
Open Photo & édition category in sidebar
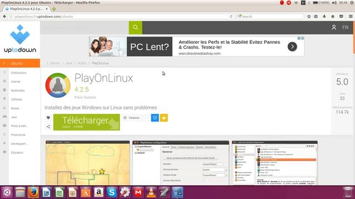(x=19, y=126)
